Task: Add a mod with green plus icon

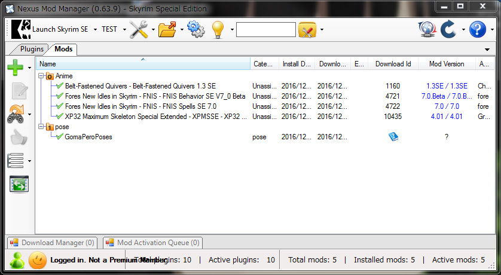Action: point(16,68)
